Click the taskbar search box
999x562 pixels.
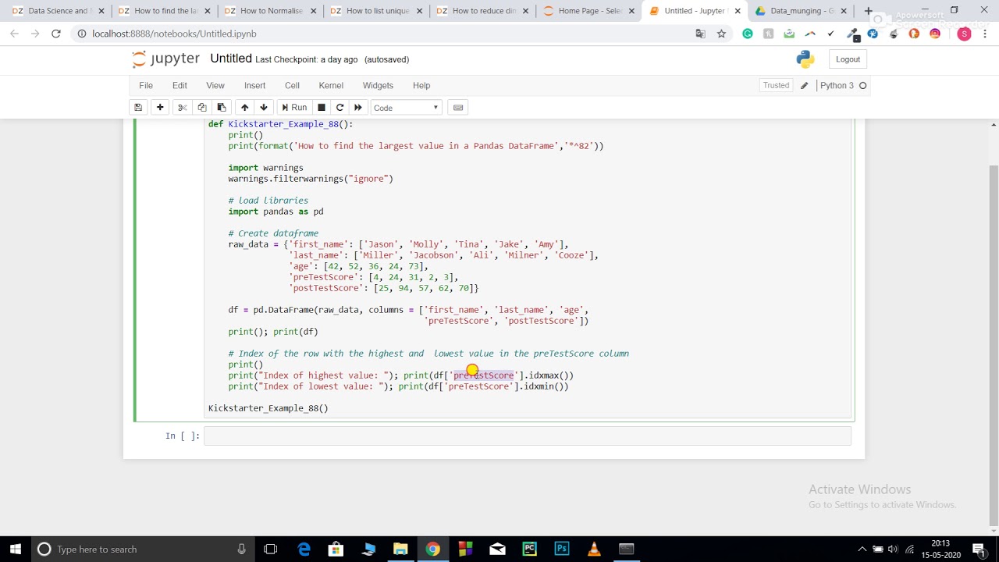tap(143, 549)
